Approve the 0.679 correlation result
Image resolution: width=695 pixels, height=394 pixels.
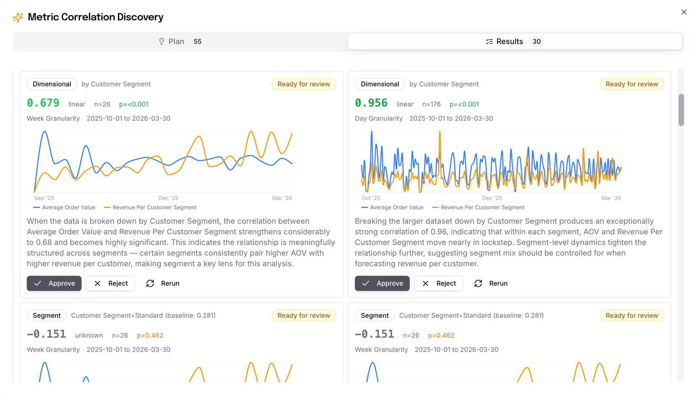[54, 283]
